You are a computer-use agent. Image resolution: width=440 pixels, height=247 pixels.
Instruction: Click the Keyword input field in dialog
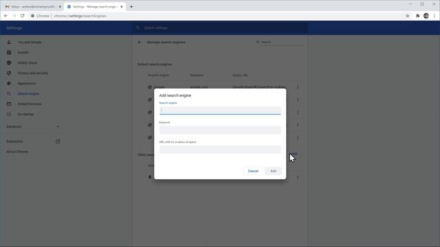click(x=220, y=130)
